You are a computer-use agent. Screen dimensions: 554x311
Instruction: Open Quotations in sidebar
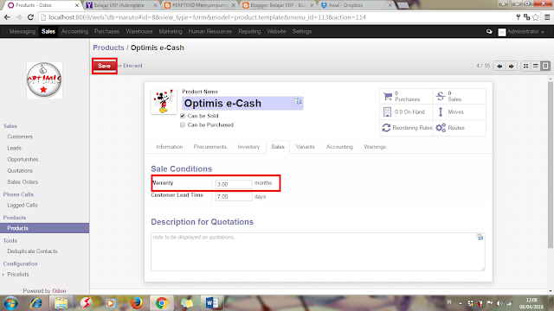coord(20,170)
